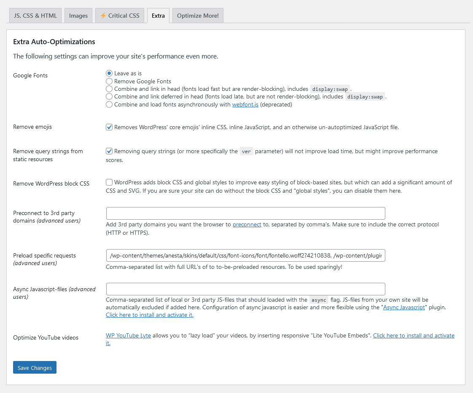Open the webfont.js link

tap(245, 104)
